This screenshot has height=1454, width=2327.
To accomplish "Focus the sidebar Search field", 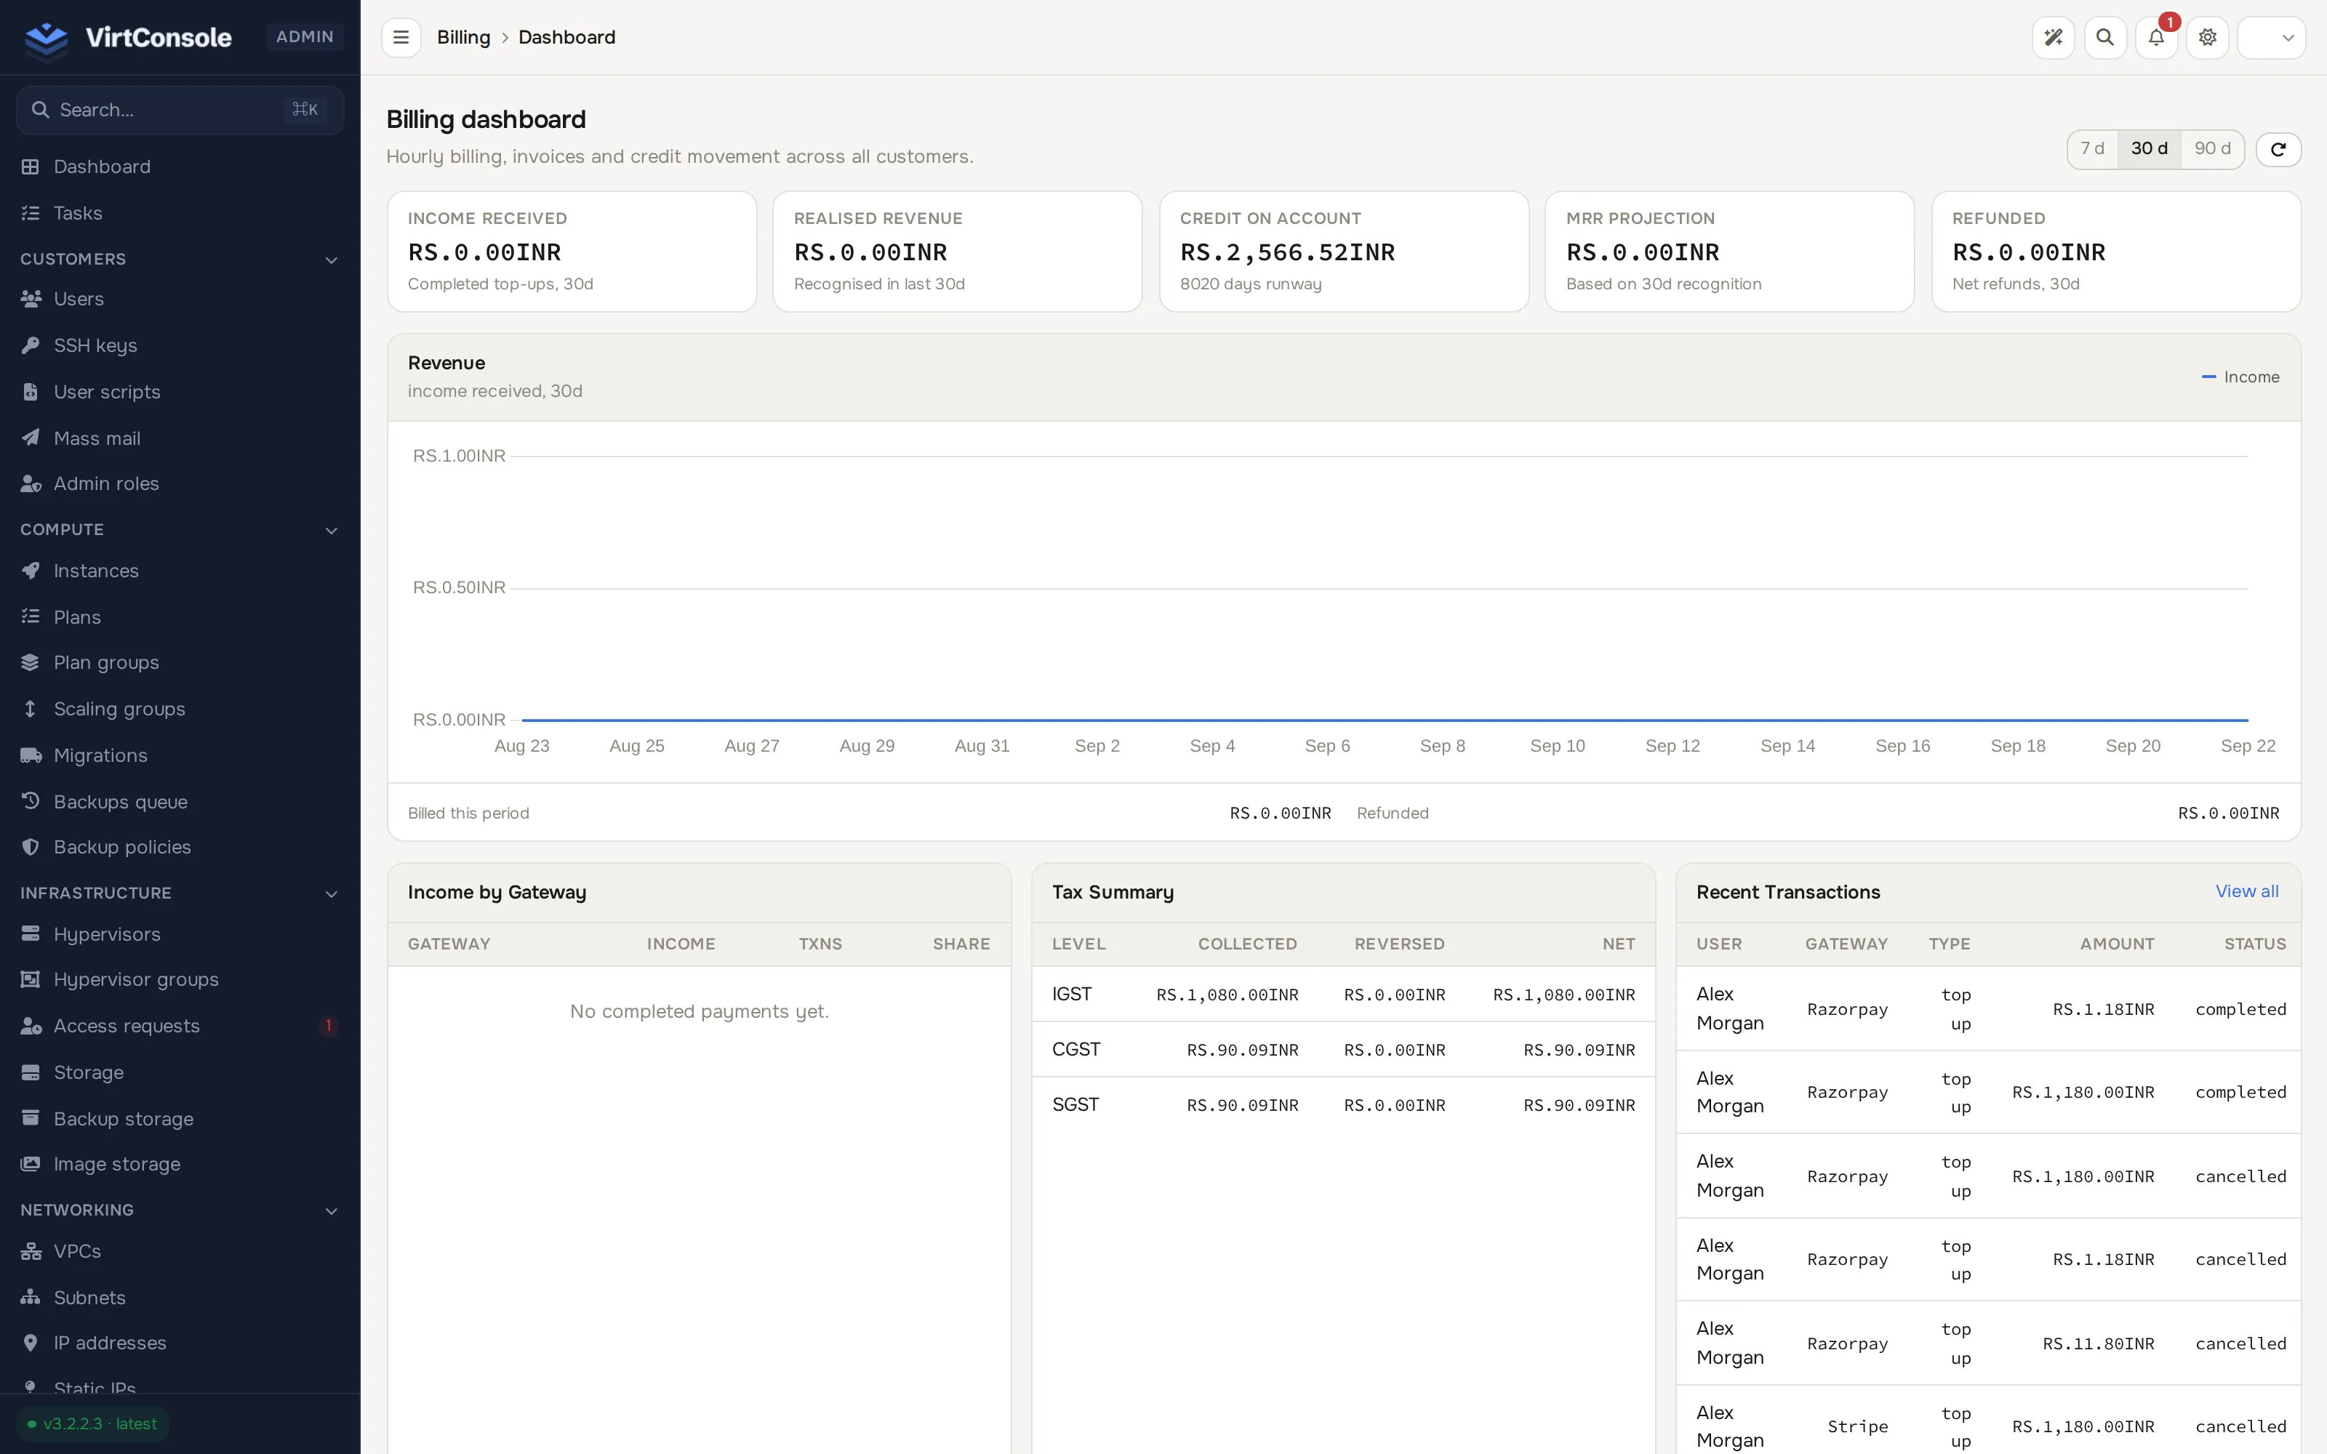I will [180, 110].
